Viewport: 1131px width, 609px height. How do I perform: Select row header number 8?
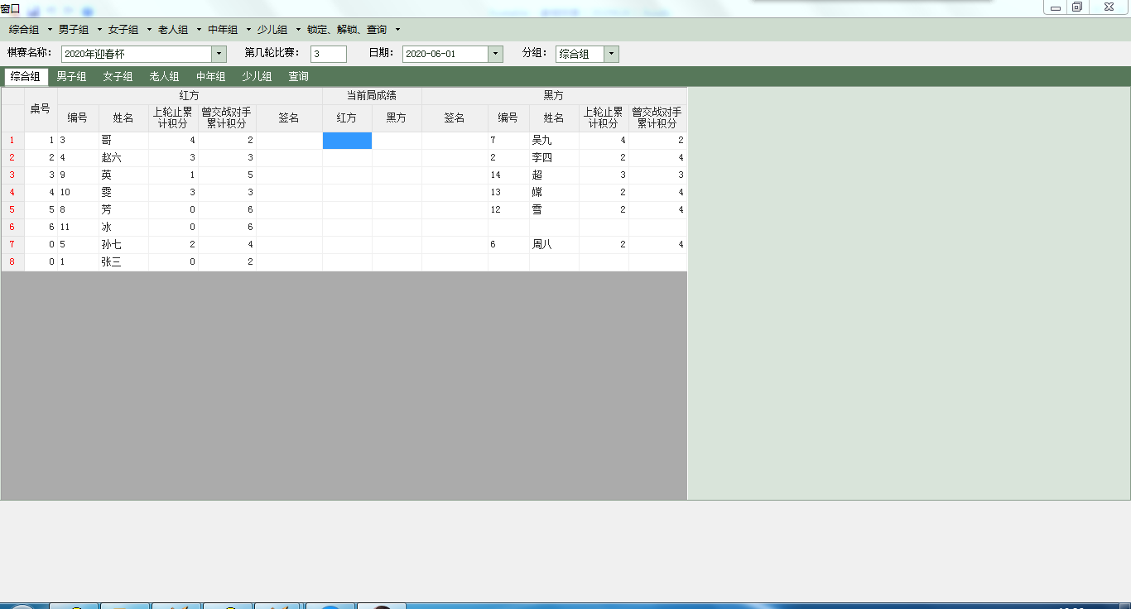[x=12, y=262]
